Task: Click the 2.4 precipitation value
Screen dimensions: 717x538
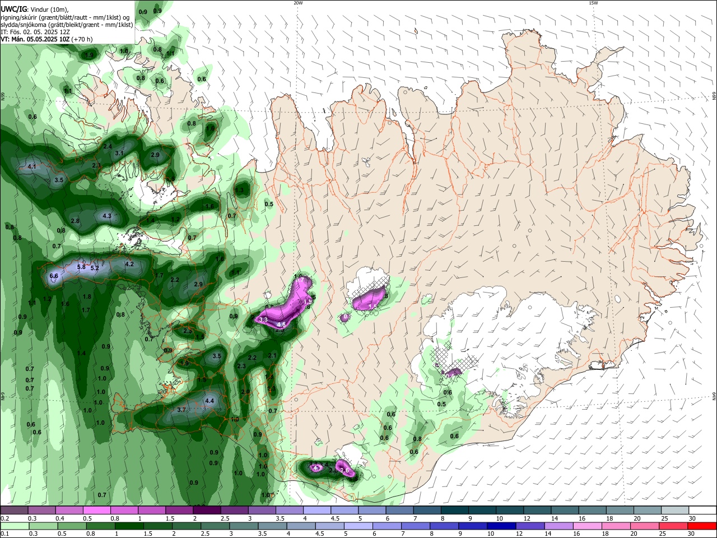Action: click(x=108, y=146)
